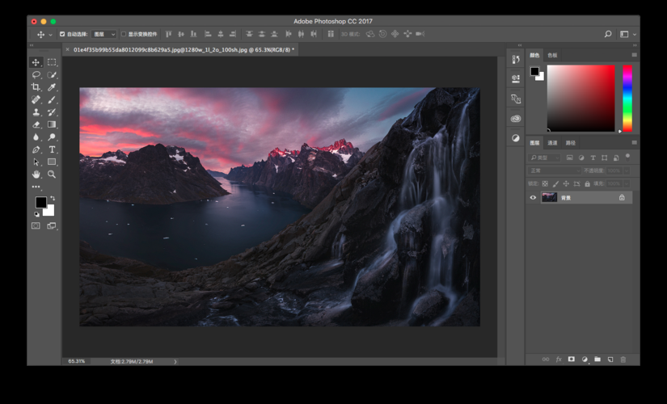Open the 图层 auto-select target dropdown
This screenshot has height=404, width=667.
click(x=103, y=35)
